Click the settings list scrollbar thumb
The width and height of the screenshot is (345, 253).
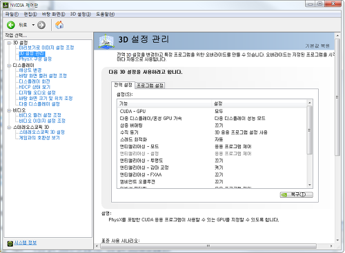[x=310, y=130]
